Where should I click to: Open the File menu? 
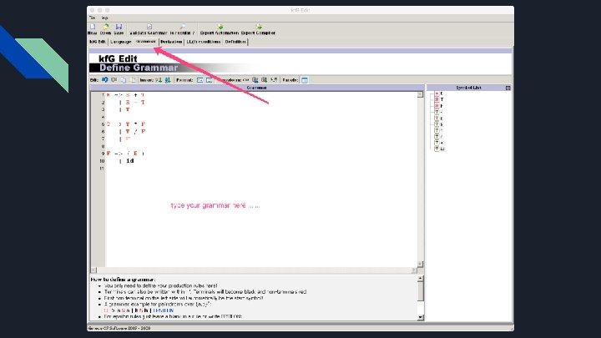(93, 18)
